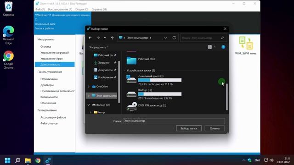Select Этот компьютер in navigation tree
Image resolution: width=294 pixels, height=165 pixels.
104,96
